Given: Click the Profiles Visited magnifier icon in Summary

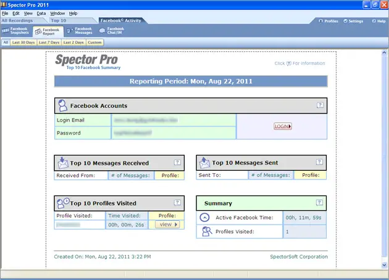Looking at the screenshot, I should coord(207,231).
